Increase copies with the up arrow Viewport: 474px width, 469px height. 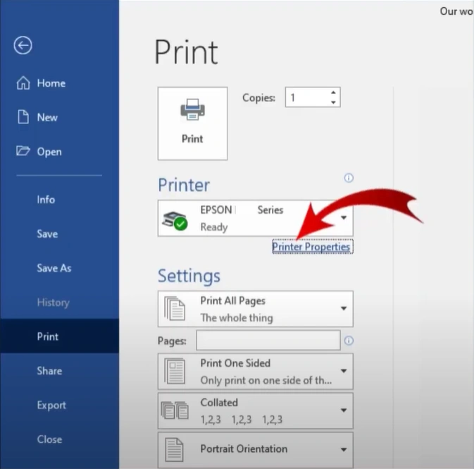coord(333,93)
